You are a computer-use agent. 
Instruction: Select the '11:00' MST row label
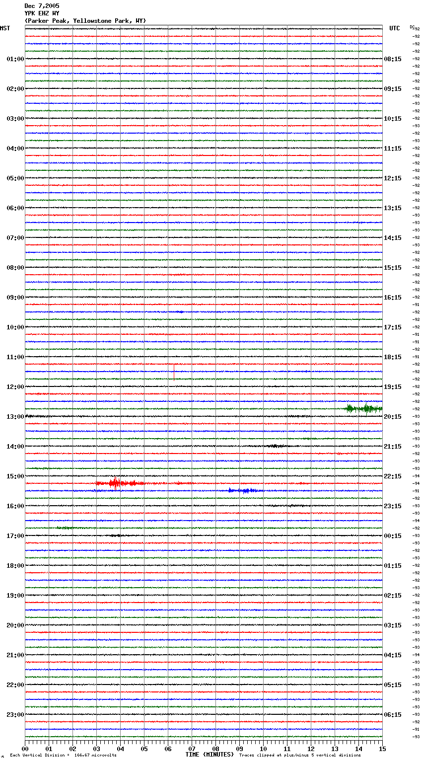pyautogui.click(x=15, y=357)
